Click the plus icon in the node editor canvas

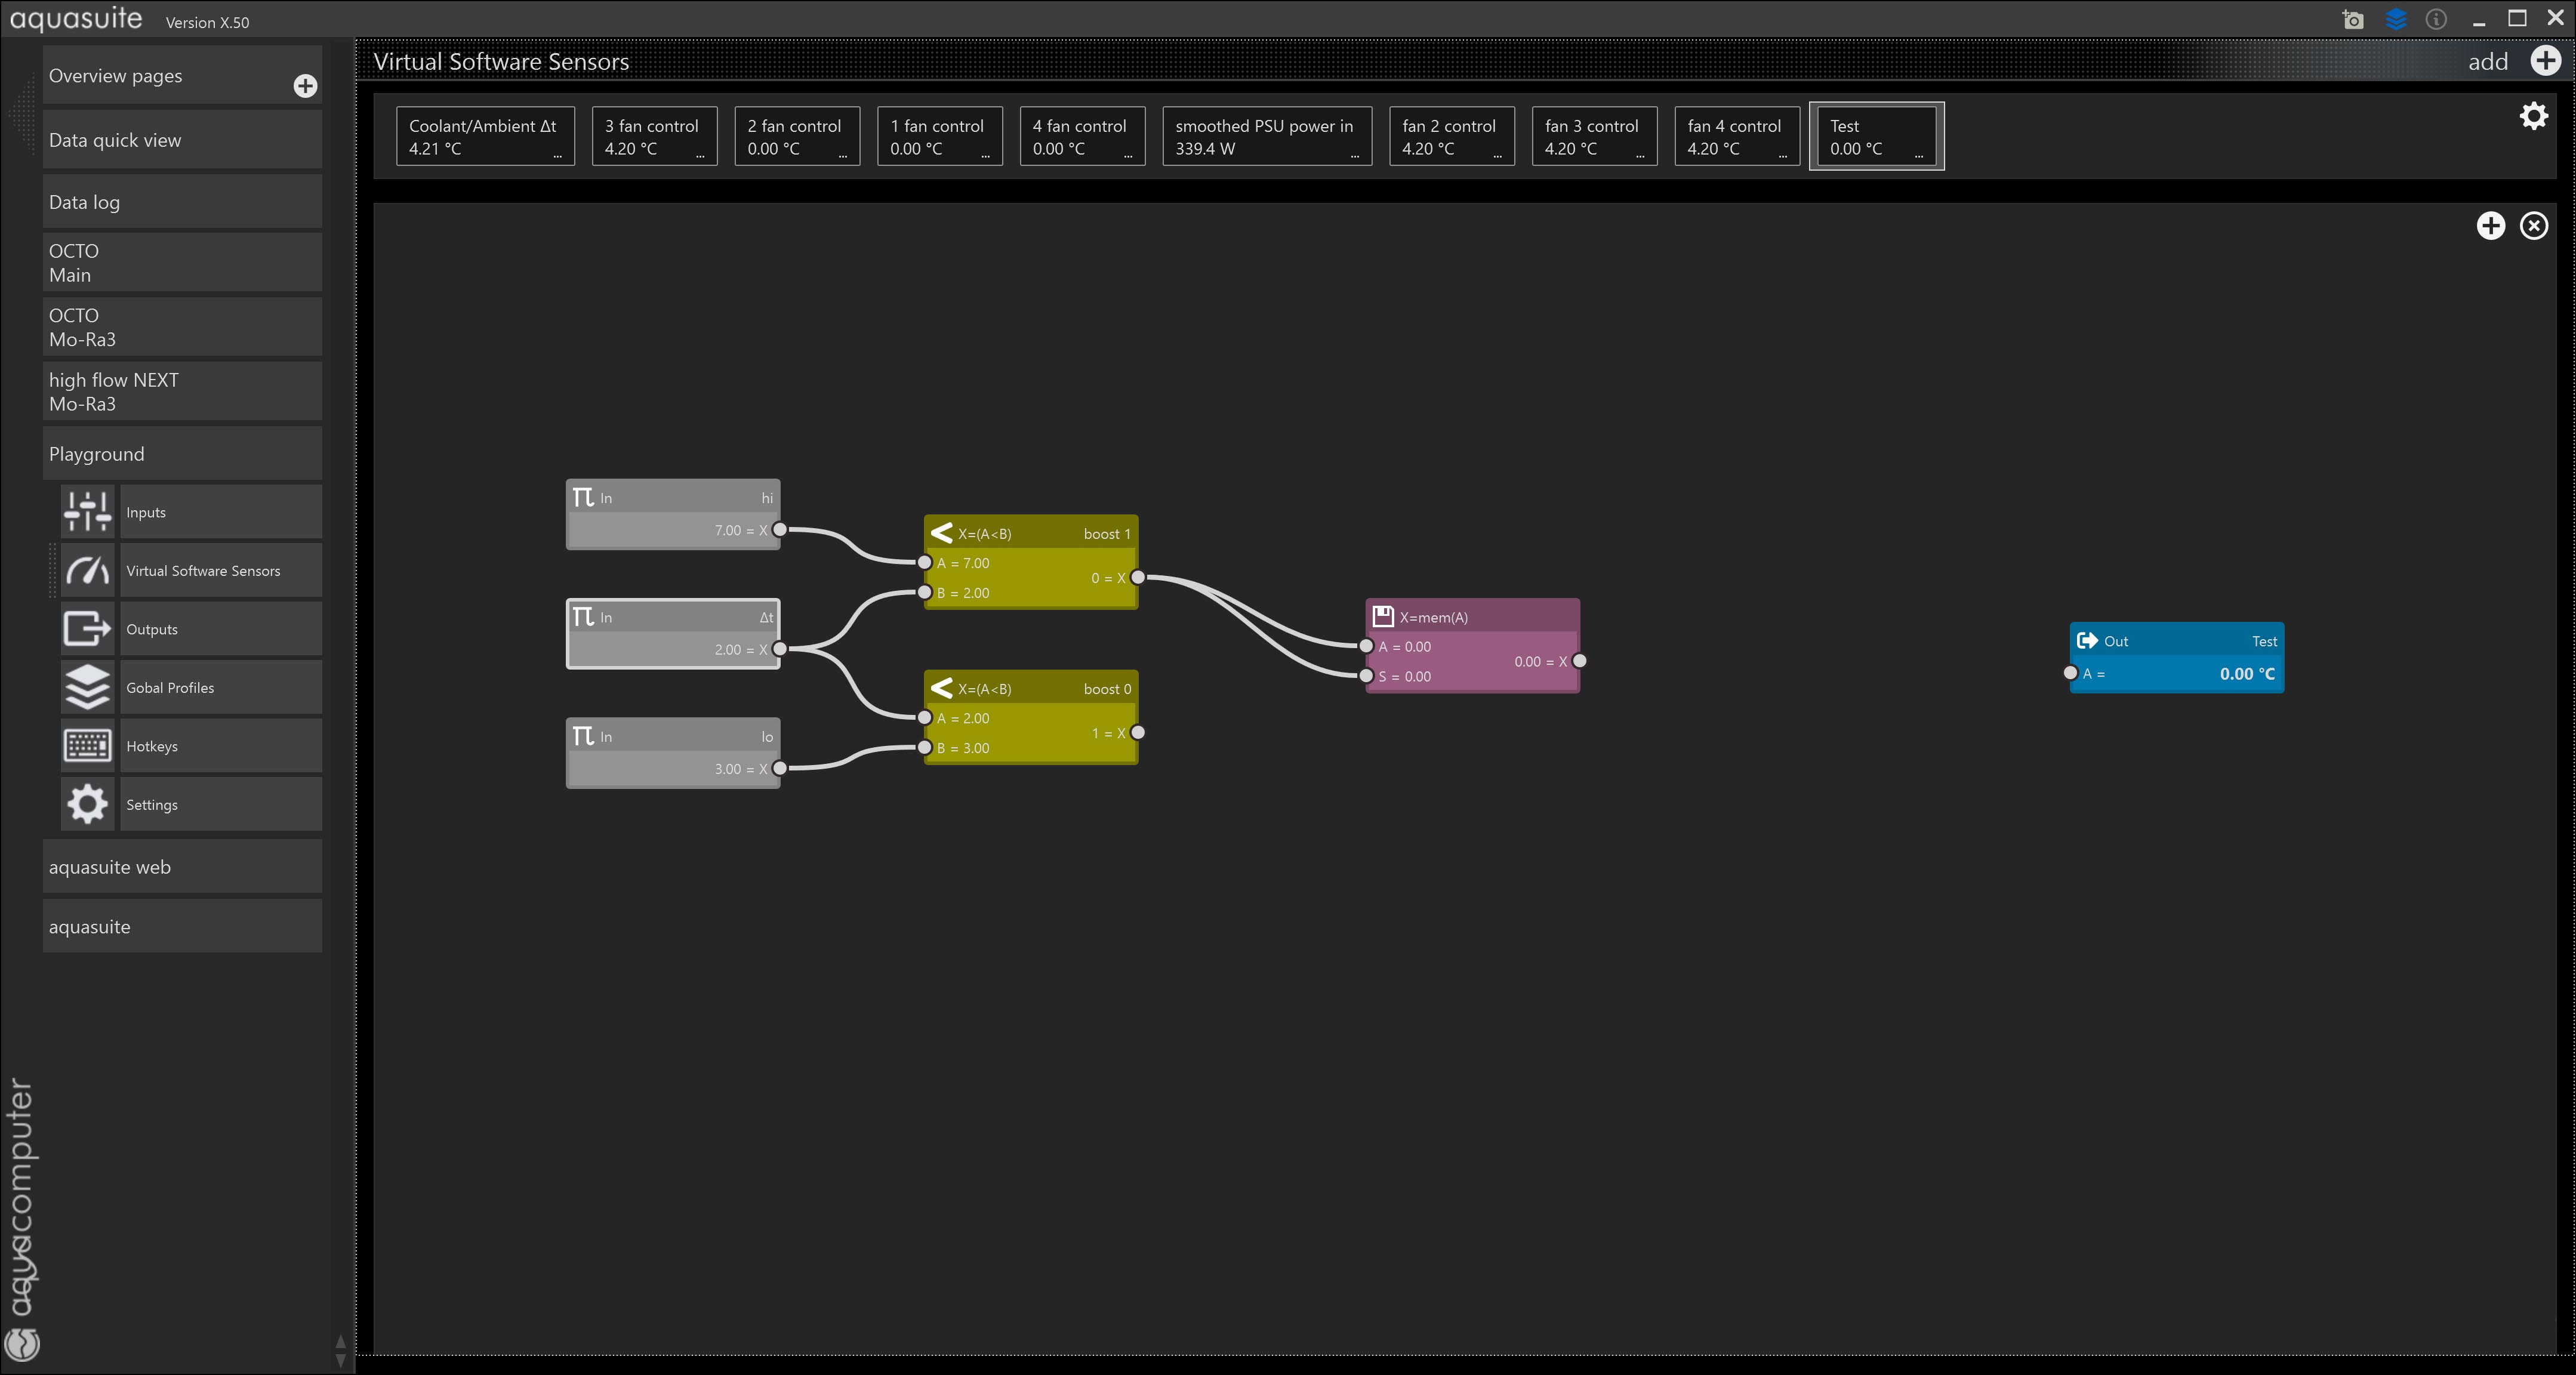tap(2490, 226)
